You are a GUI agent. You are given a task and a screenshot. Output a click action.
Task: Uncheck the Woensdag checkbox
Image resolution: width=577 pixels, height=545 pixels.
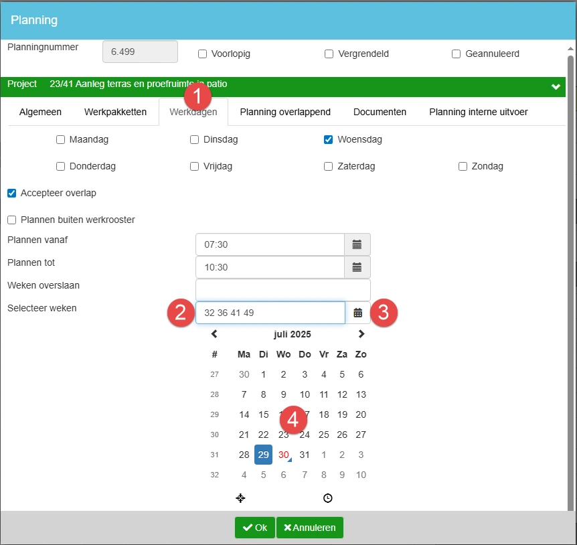point(329,140)
